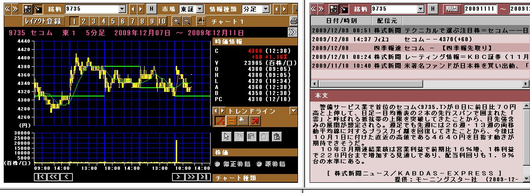Click paste objects icon

252,136
